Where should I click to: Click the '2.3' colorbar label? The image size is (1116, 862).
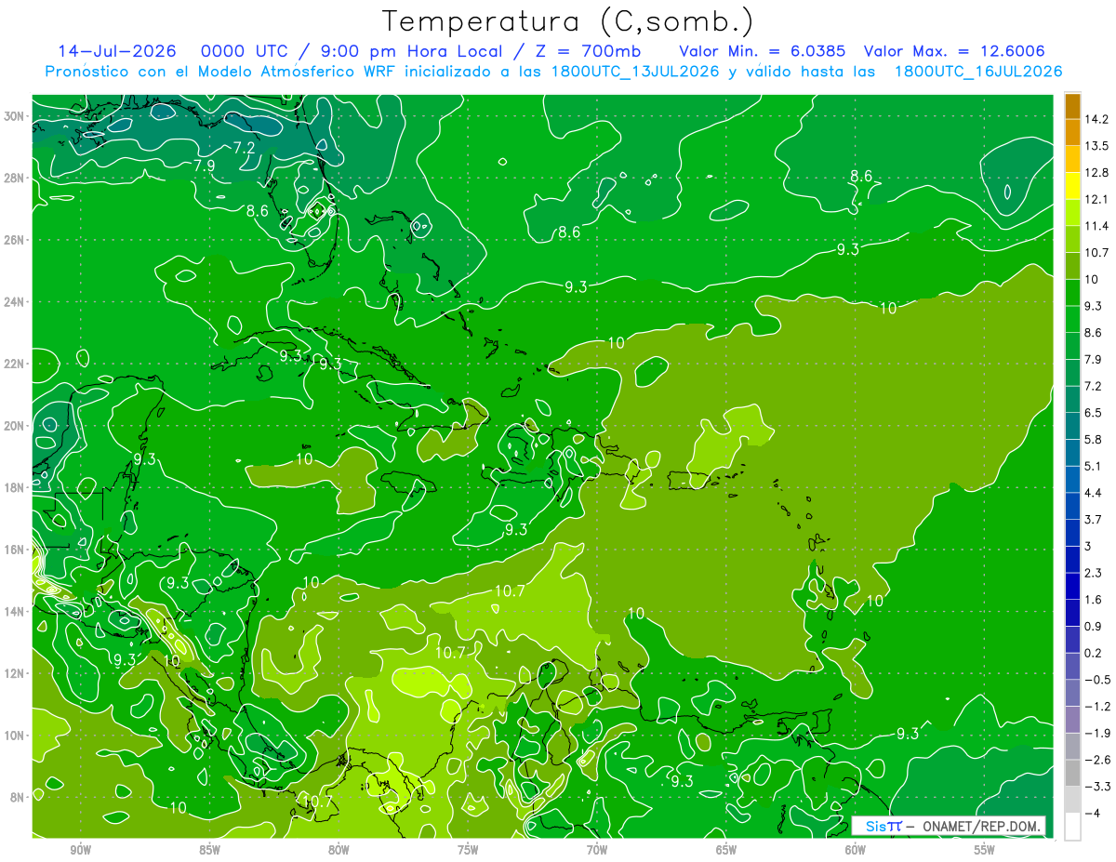click(1094, 573)
